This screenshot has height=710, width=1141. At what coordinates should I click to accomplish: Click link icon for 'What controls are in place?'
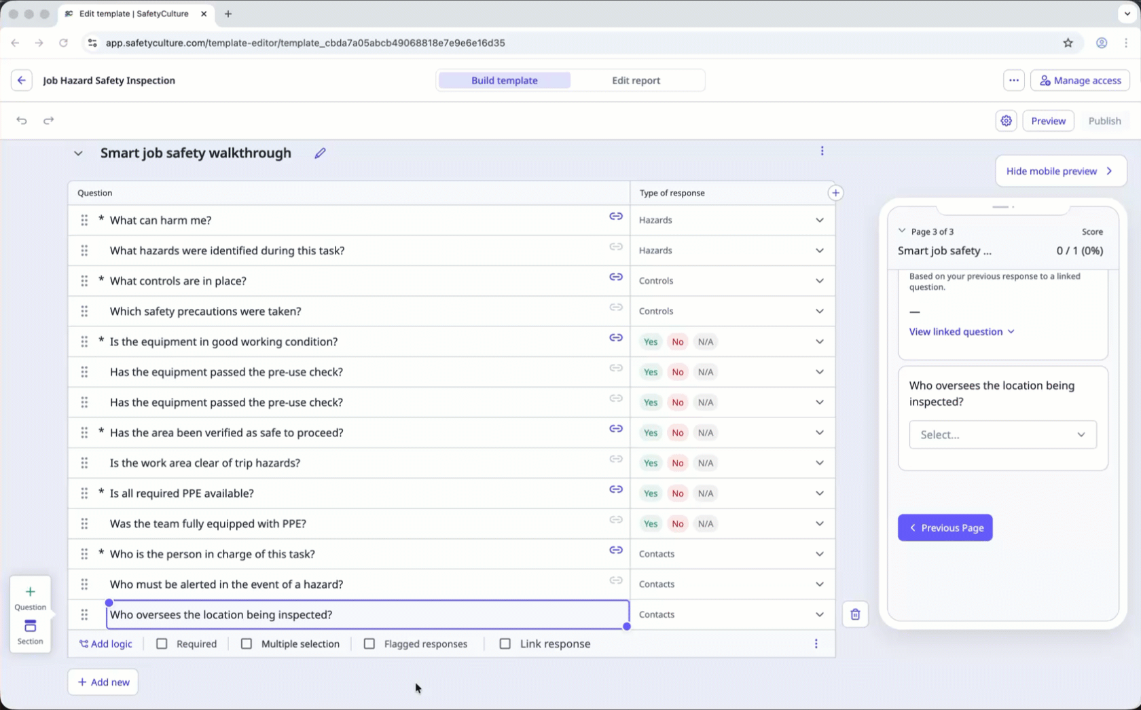[616, 277]
